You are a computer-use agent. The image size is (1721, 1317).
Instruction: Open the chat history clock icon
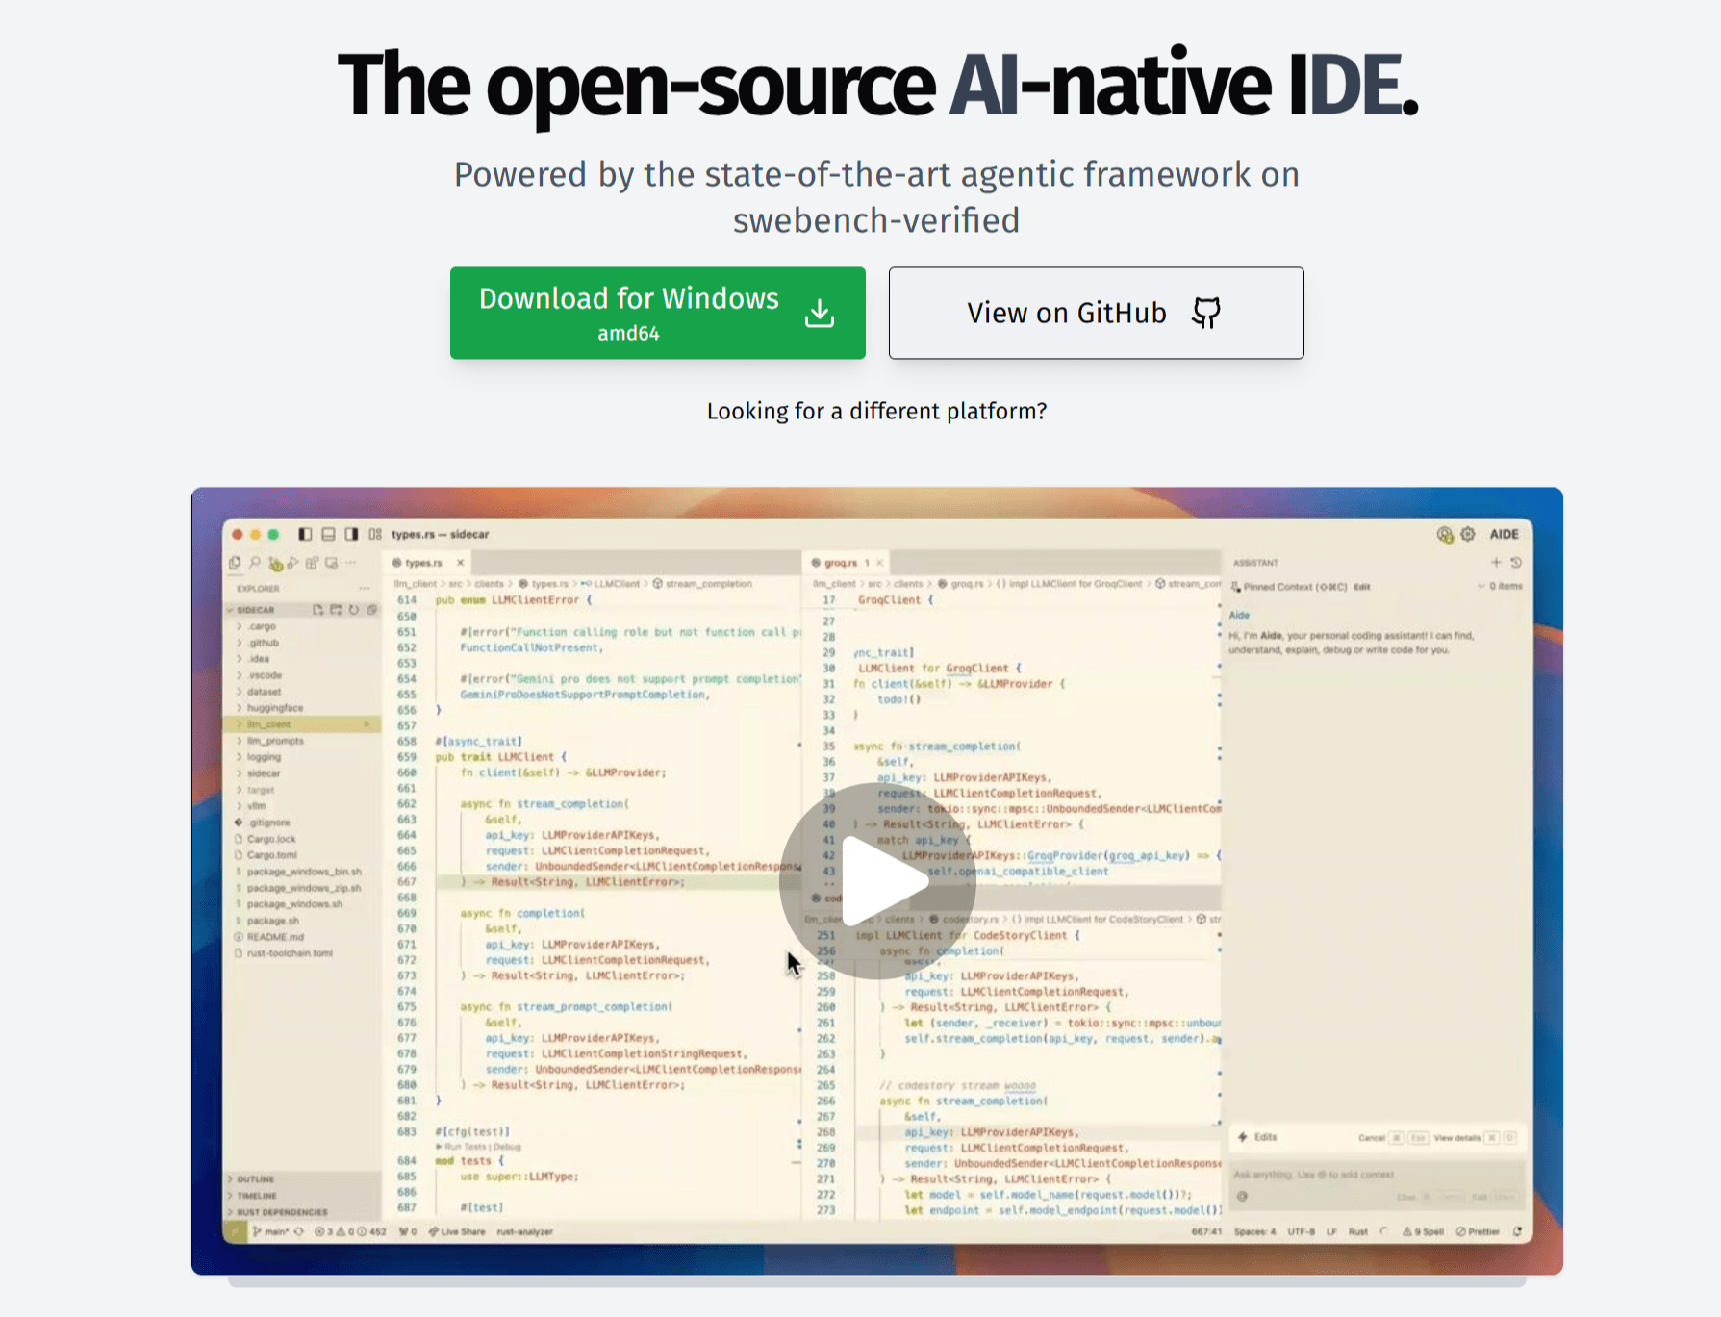click(x=1515, y=563)
